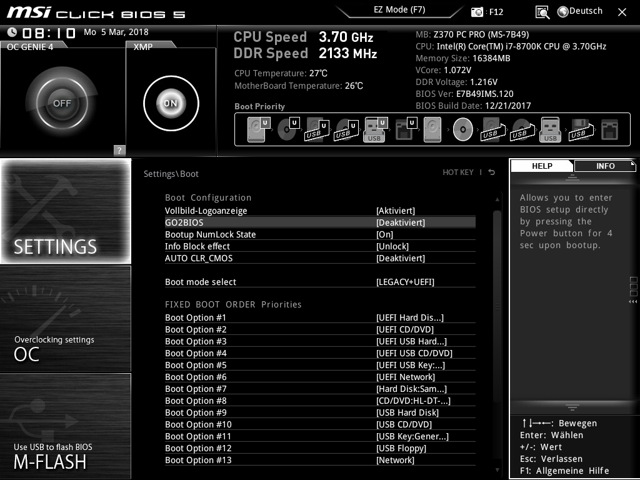Image resolution: width=640 pixels, height=480 pixels.
Task: Open Boot Option #1 device list
Action: point(320,317)
